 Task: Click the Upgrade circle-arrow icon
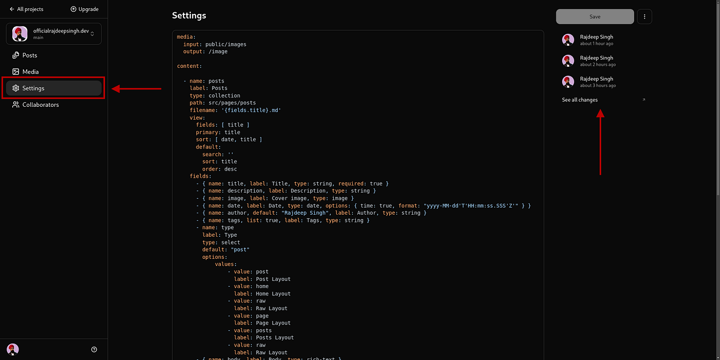73,9
